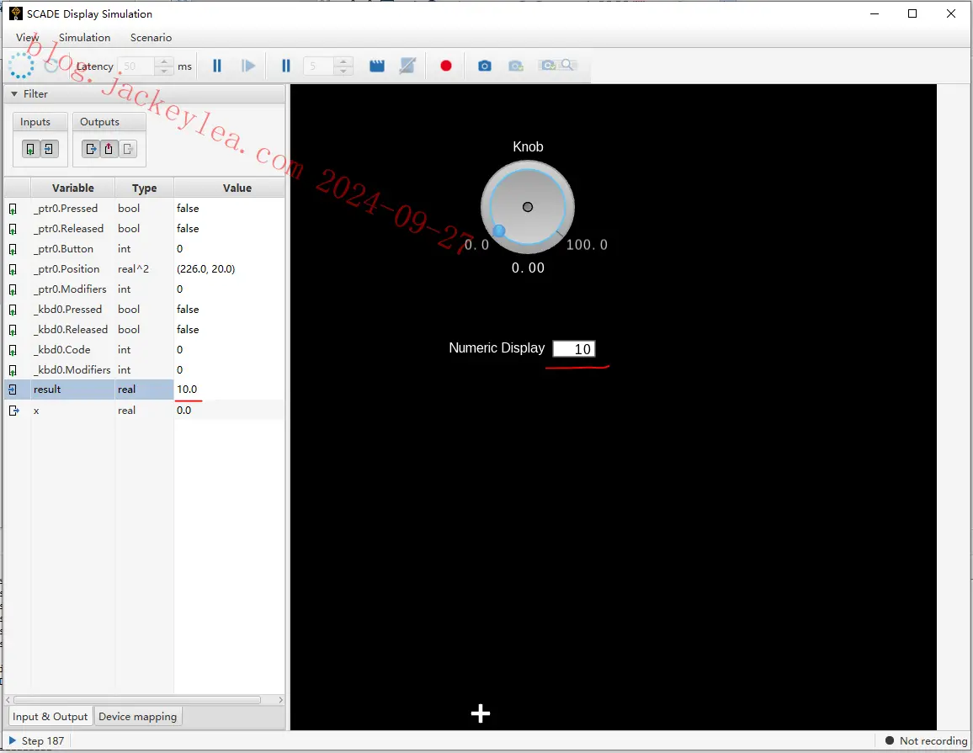
Task: Select the step-by-step pause icon near the counter
Action: coord(285,65)
